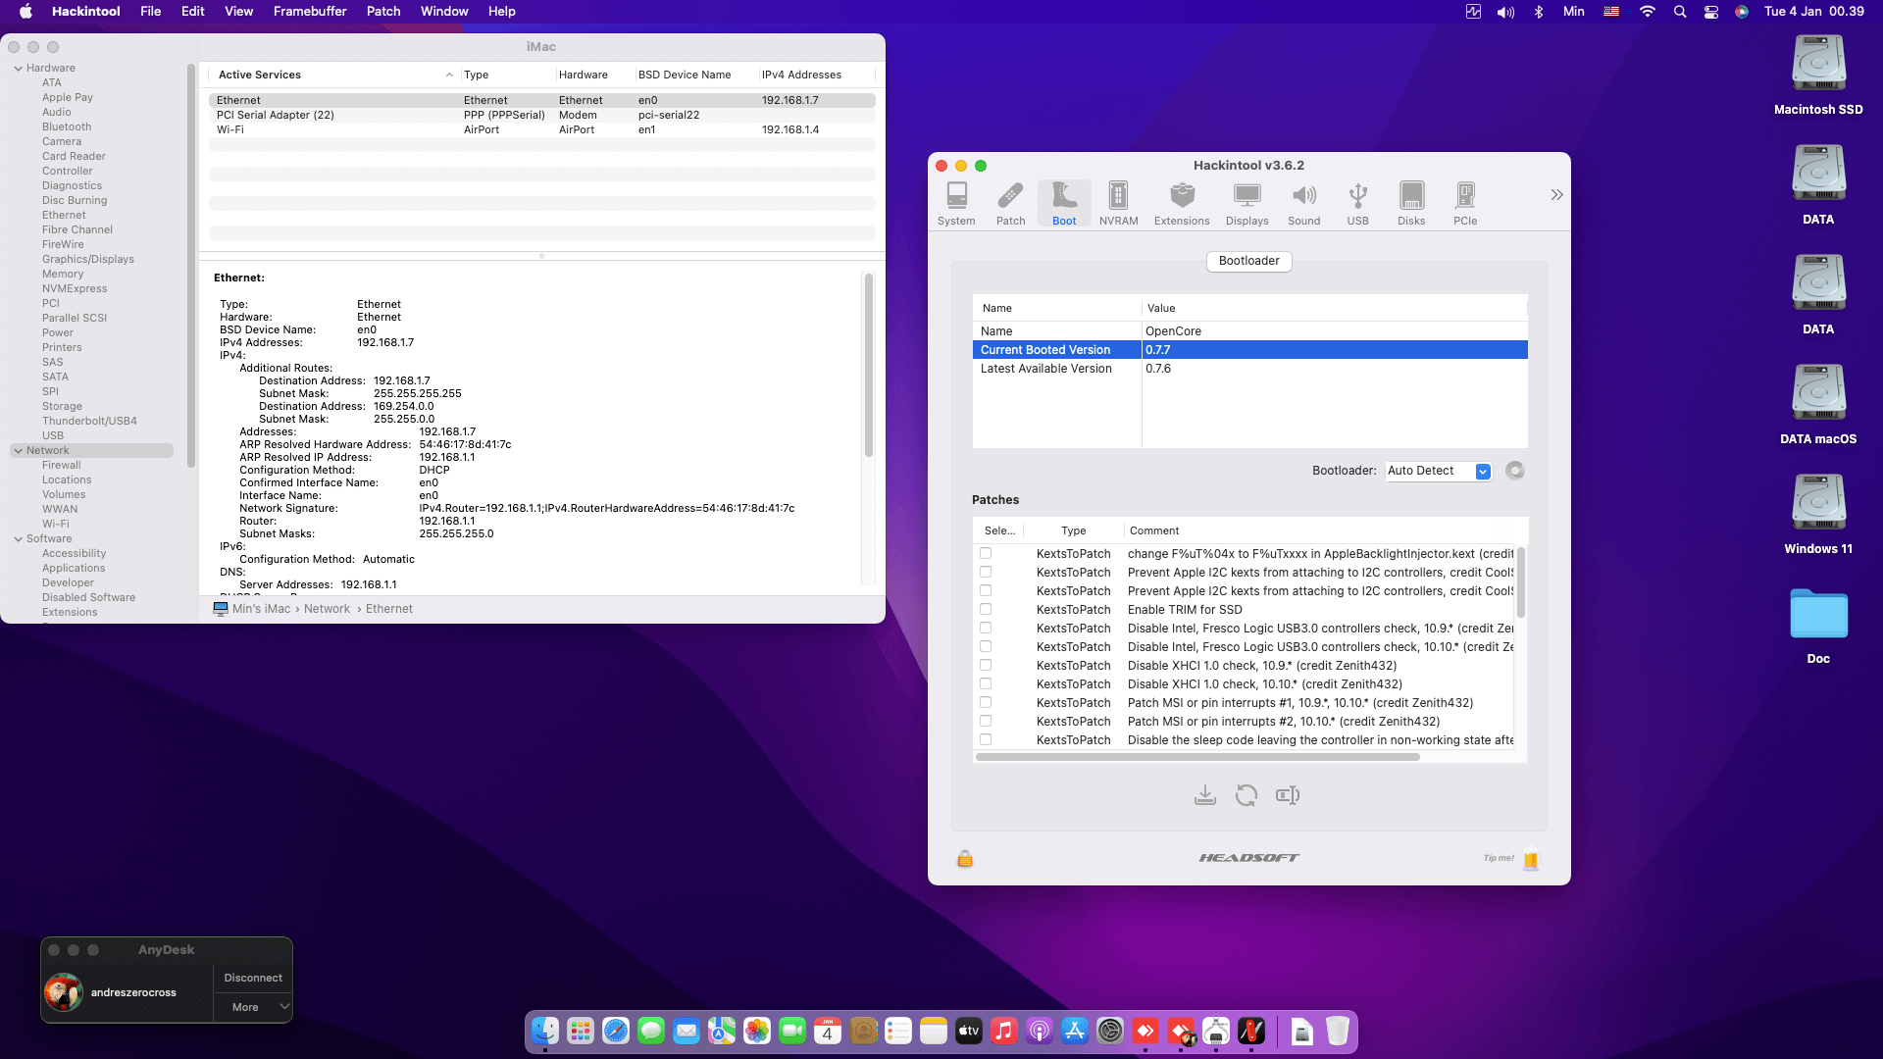The height and width of the screenshot is (1059, 1883).
Task: Open the File menu
Action: 151,12
